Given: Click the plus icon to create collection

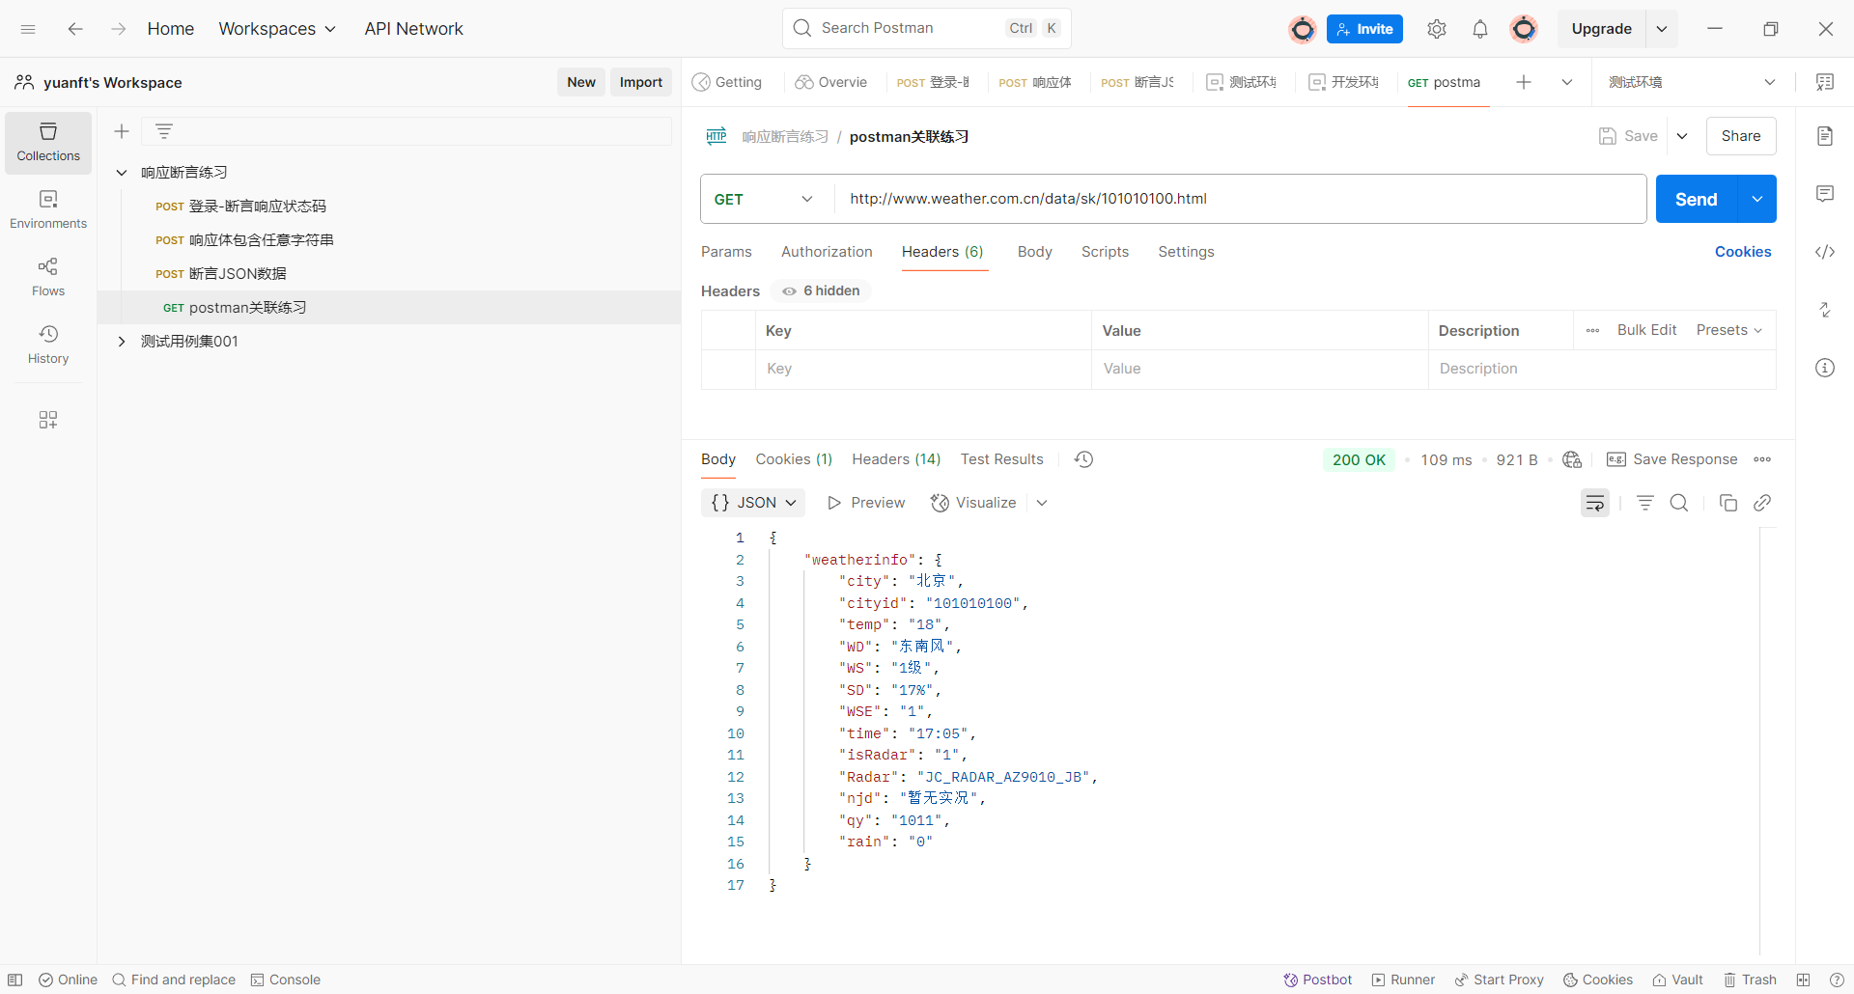Looking at the screenshot, I should [122, 131].
